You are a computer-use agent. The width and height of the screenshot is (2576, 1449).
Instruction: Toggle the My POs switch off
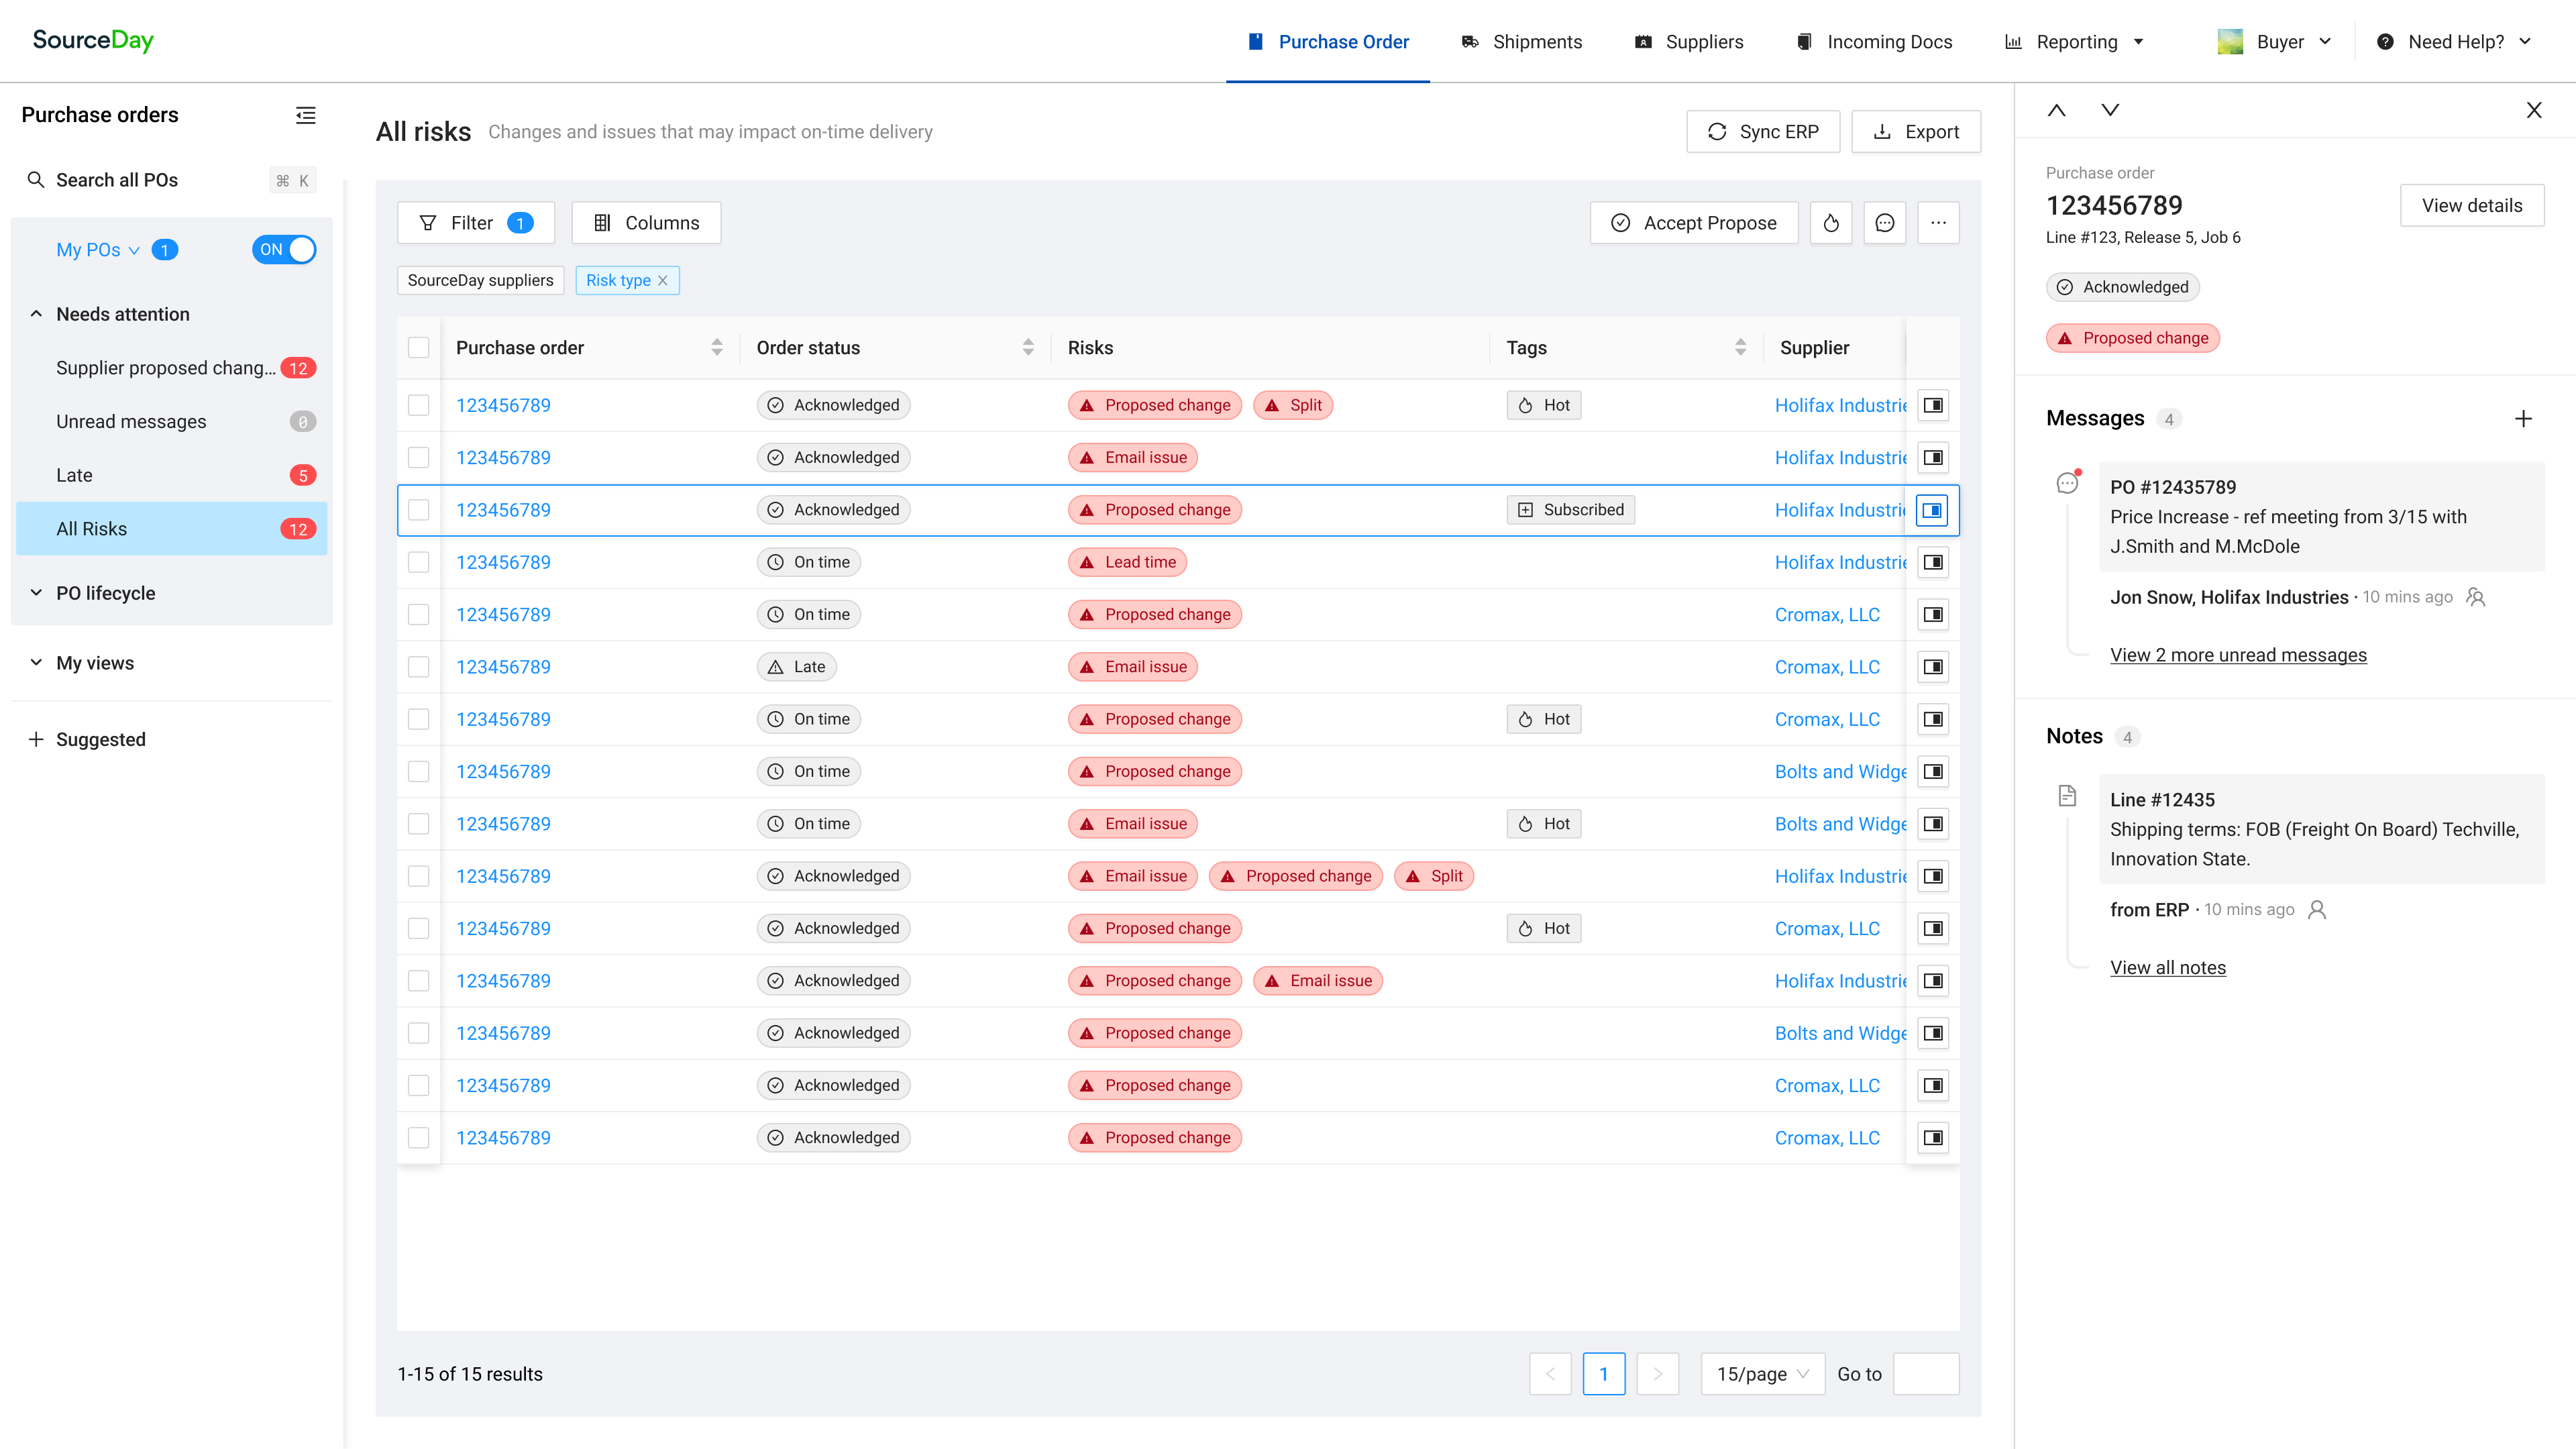point(284,250)
